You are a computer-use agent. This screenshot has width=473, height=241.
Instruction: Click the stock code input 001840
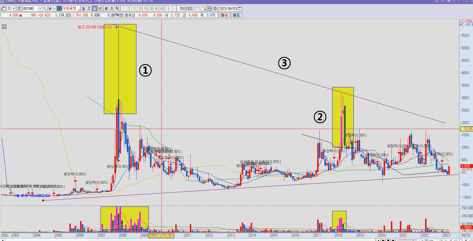point(30,8)
